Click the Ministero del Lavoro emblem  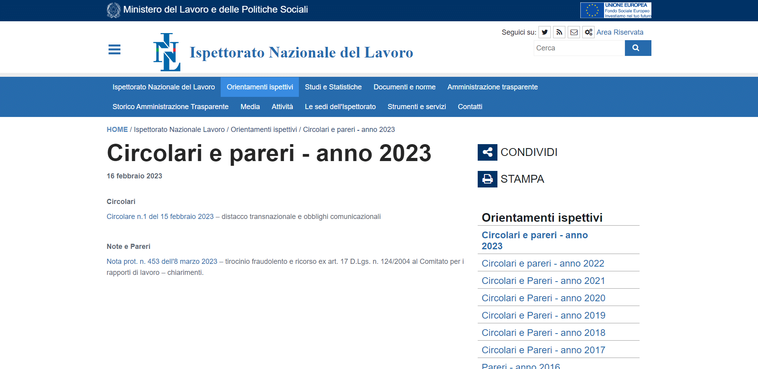click(x=113, y=9)
